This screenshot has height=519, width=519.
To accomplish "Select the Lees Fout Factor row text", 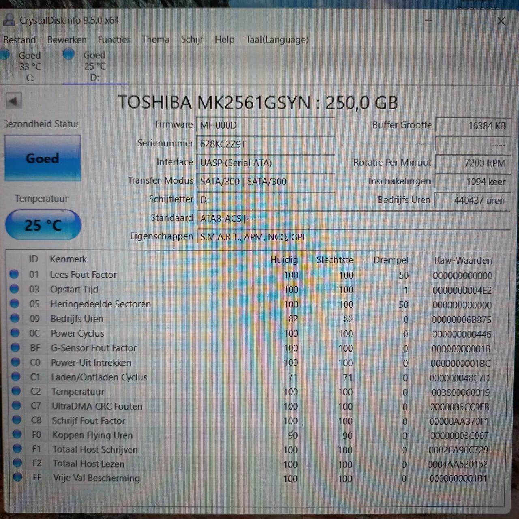I will point(83,275).
